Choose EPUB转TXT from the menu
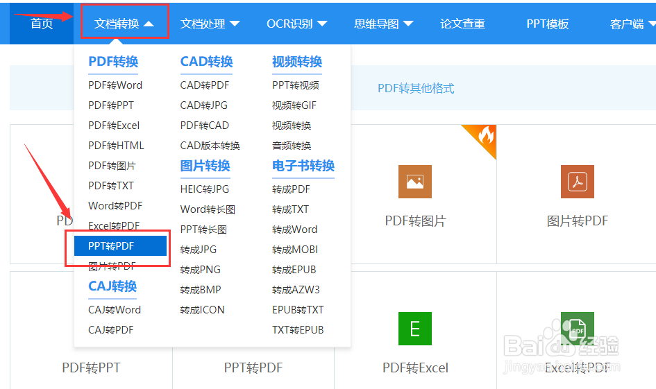 click(298, 310)
